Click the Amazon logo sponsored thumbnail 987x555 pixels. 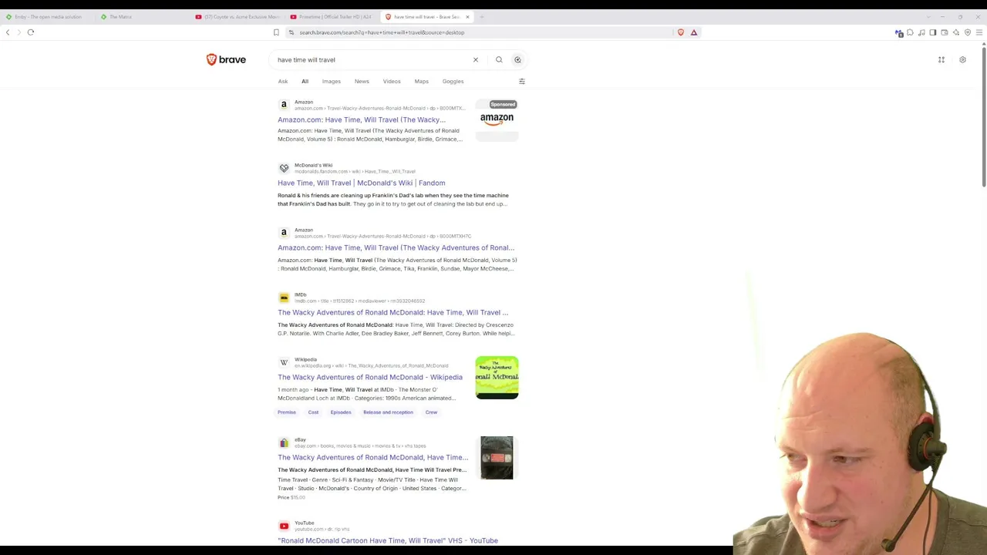[497, 119]
